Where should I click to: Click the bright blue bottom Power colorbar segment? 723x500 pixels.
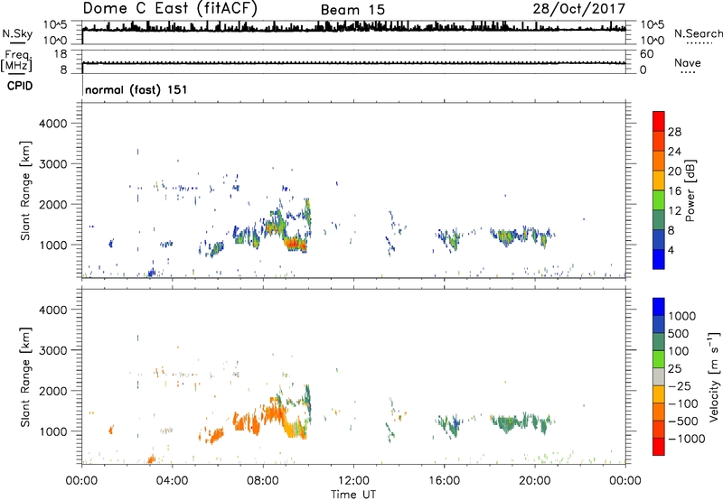[659, 259]
